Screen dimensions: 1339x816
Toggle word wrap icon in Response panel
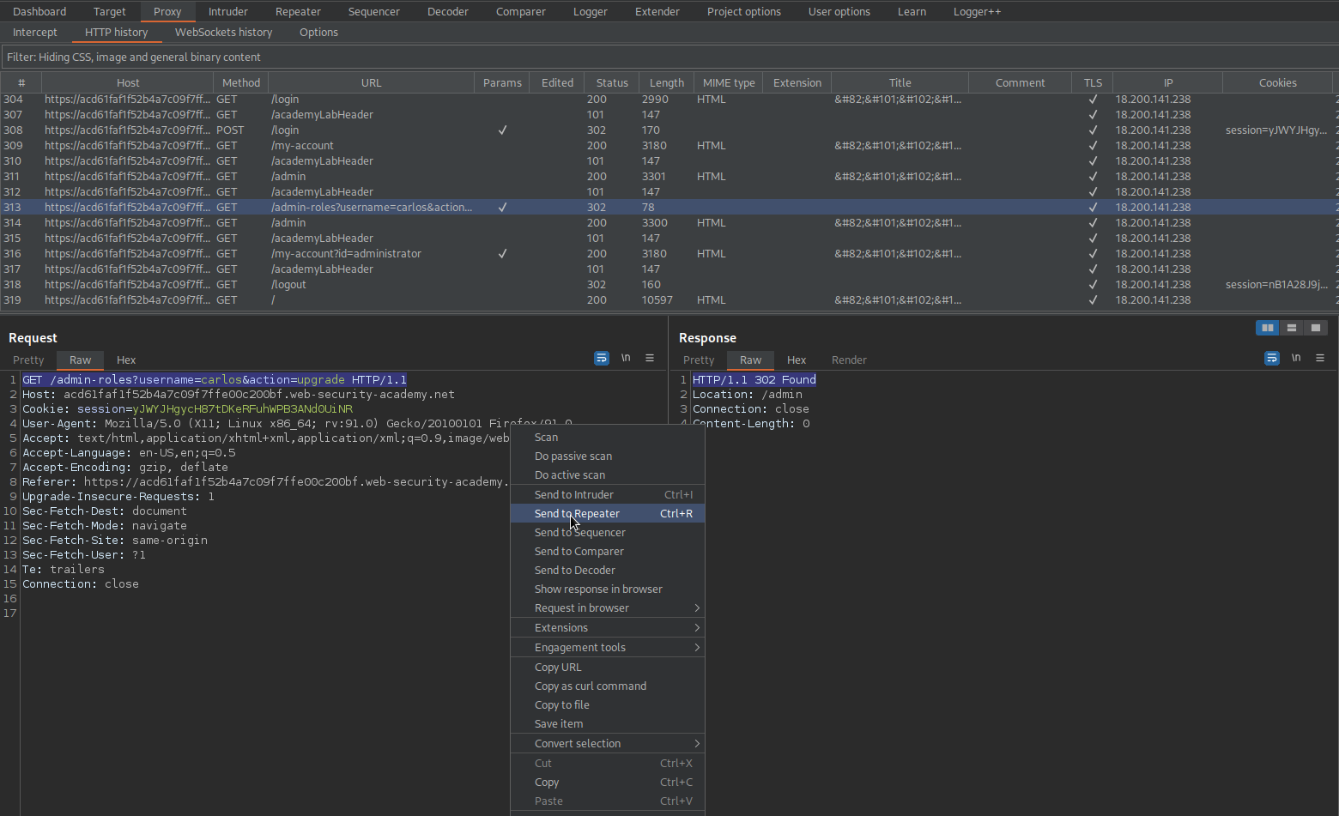1272,358
